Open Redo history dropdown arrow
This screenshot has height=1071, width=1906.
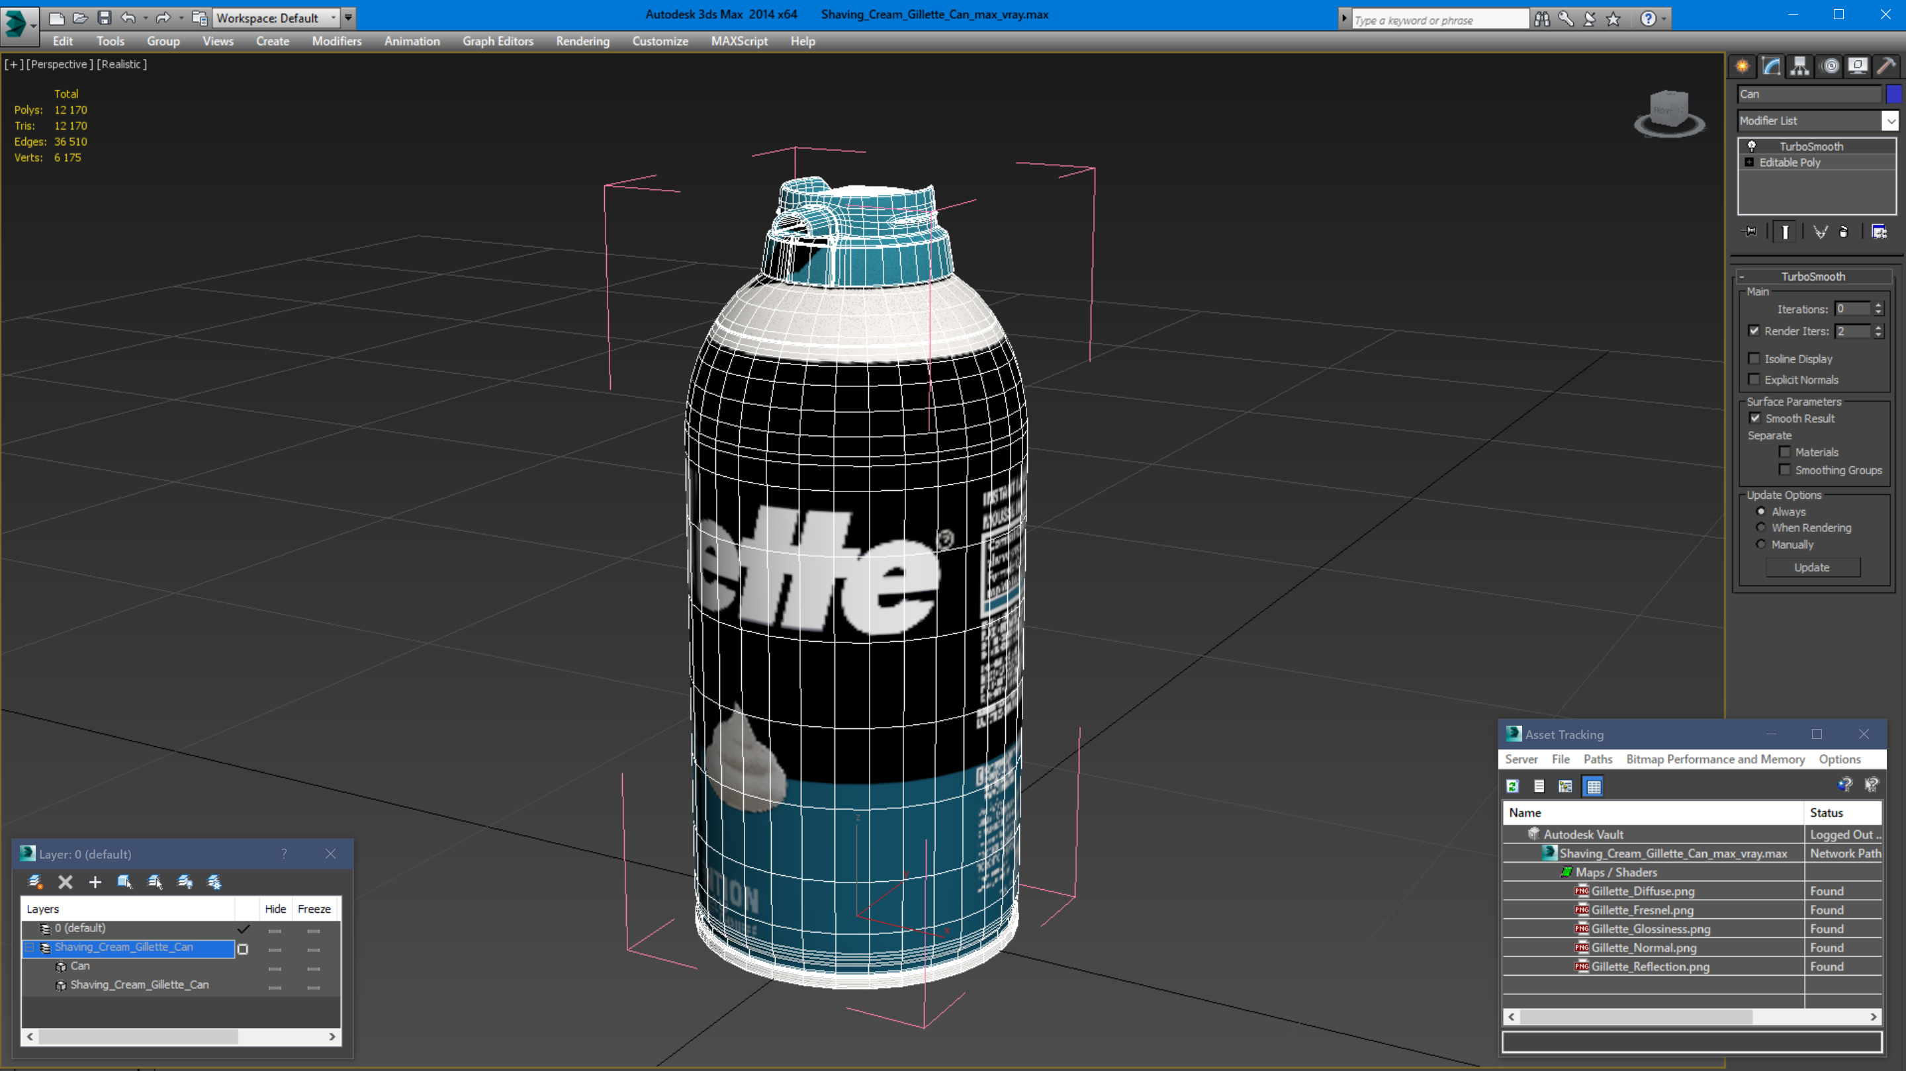[x=181, y=18]
